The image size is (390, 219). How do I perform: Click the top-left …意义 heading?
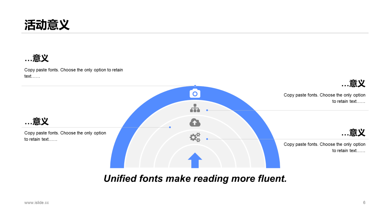tap(37, 58)
